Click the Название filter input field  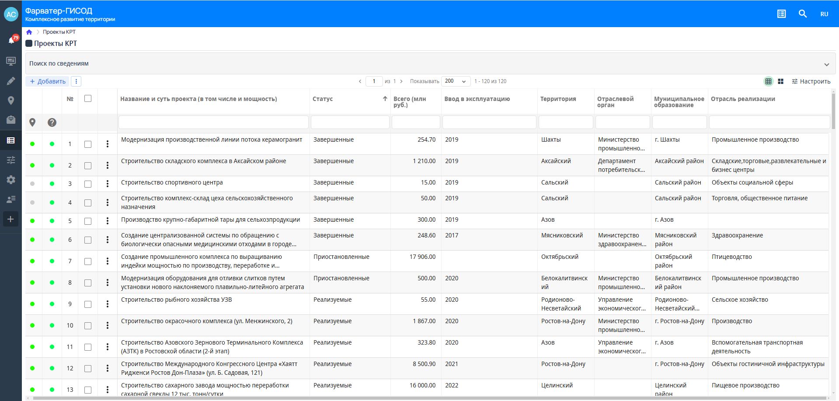(213, 122)
